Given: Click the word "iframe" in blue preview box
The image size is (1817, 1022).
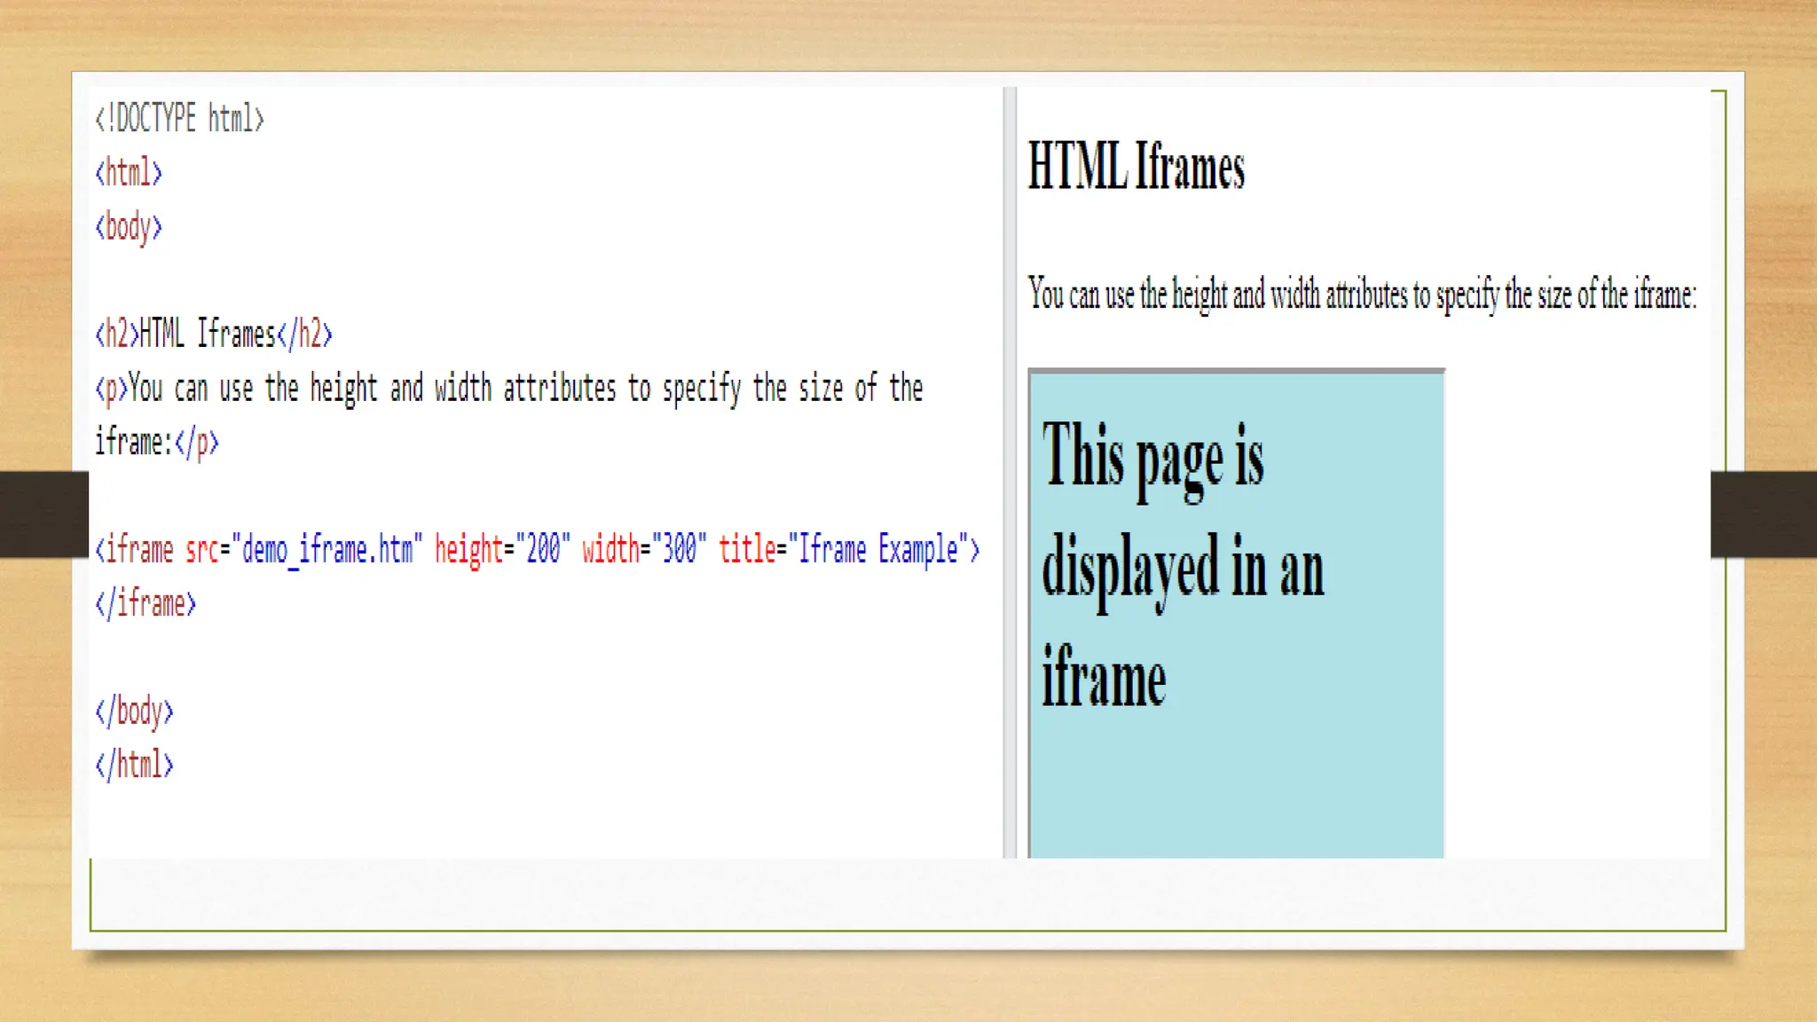Looking at the screenshot, I should [x=1104, y=678].
